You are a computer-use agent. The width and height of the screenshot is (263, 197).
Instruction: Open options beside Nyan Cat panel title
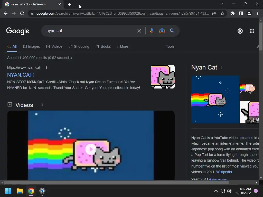[221, 67]
